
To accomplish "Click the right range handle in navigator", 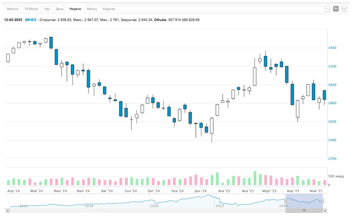I will coord(323,201).
